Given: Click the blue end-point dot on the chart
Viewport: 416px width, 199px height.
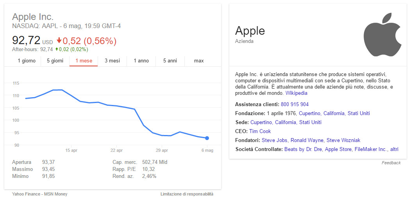Looking at the screenshot, I should click(x=207, y=138).
